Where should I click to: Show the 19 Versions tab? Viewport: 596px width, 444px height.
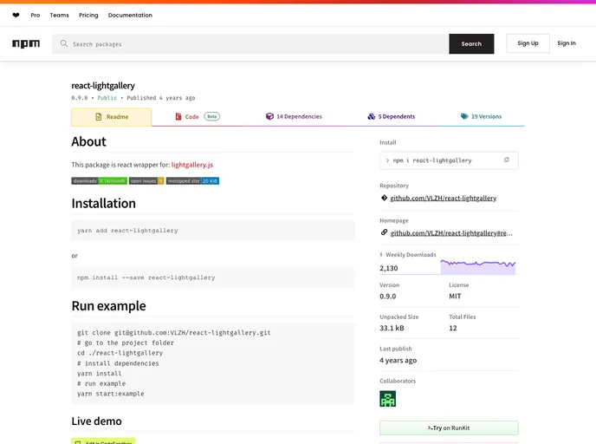(481, 116)
